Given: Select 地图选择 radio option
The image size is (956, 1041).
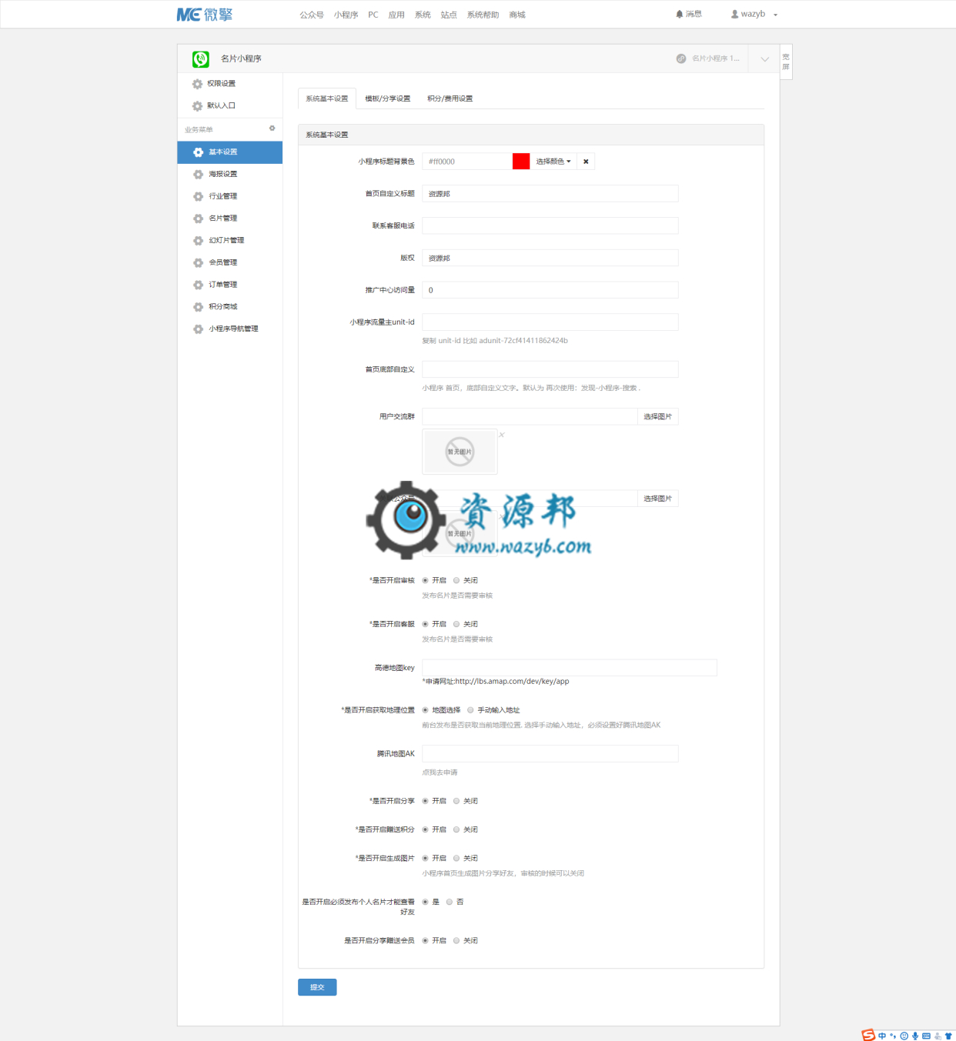Looking at the screenshot, I should pos(425,711).
